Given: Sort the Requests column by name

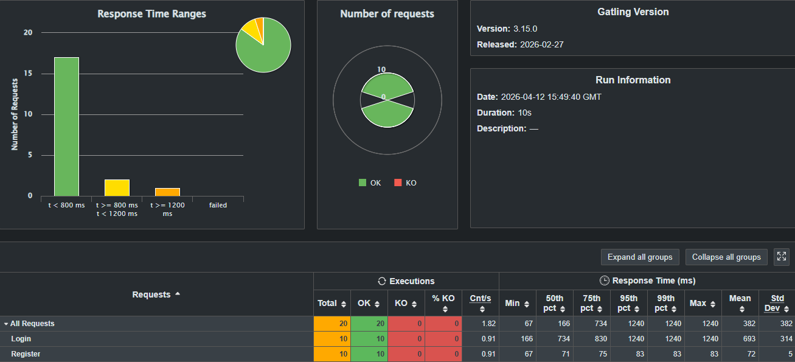Looking at the screenshot, I should point(156,294).
